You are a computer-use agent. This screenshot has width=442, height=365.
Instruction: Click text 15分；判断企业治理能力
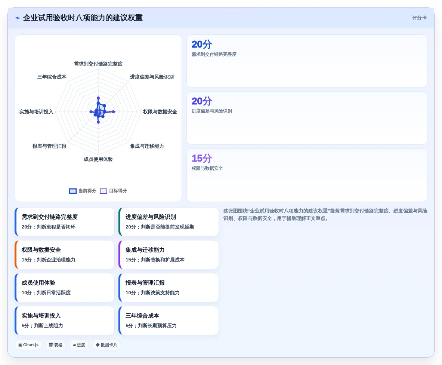pyautogui.click(x=49, y=260)
